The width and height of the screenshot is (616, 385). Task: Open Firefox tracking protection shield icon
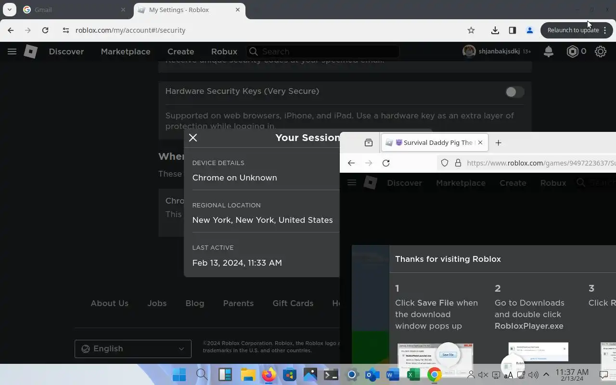[445, 163]
